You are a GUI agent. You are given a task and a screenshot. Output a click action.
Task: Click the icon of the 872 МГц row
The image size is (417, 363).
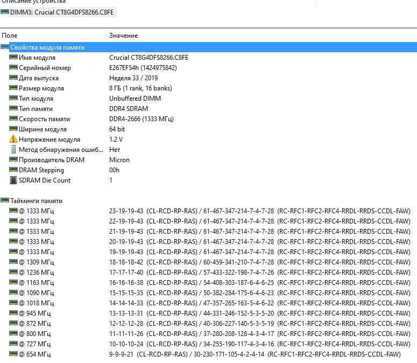point(13,323)
